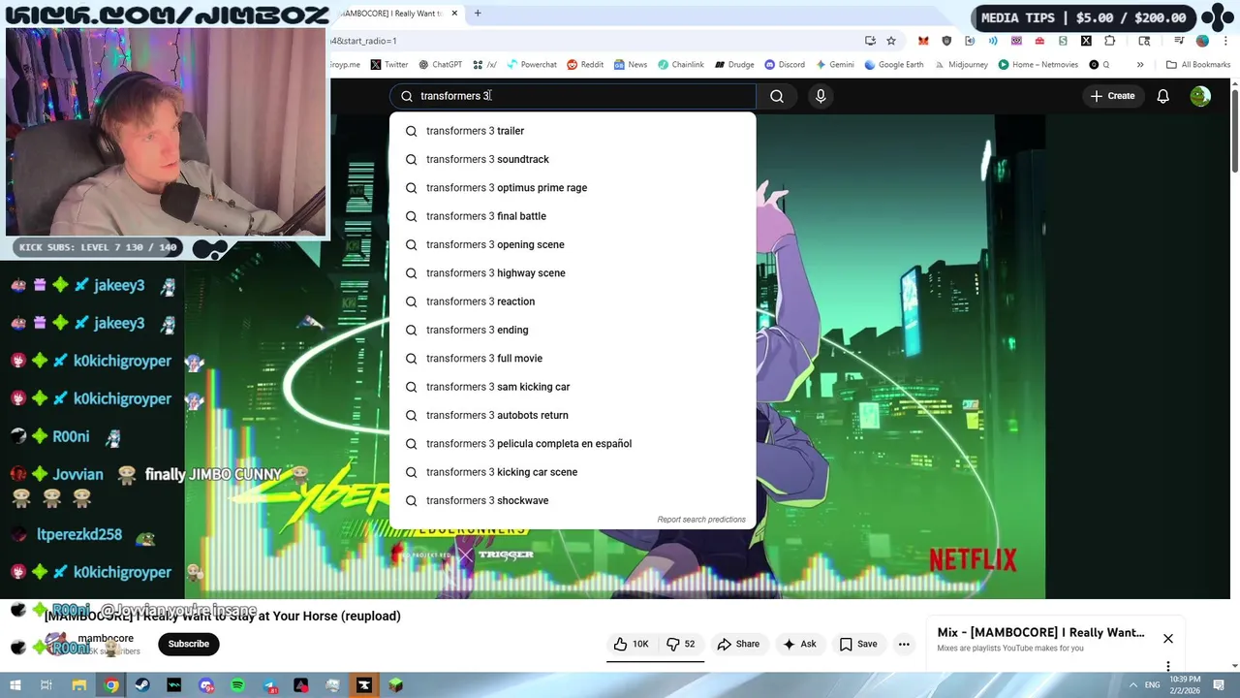The width and height of the screenshot is (1240, 698).
Task: Expand hidden bookmarks chevron
Action: [x=1140, y=65]
